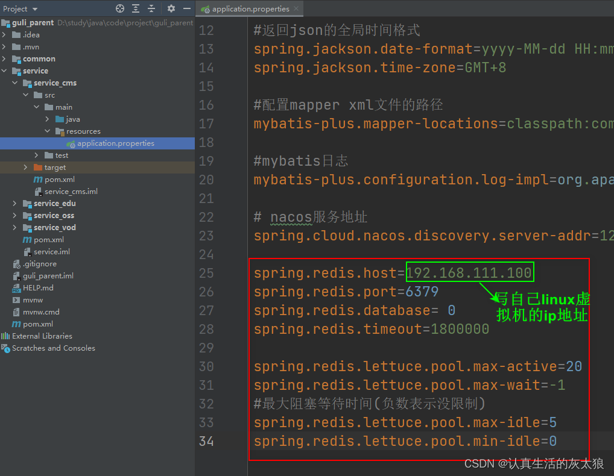Expand the target folder

[x=26, y=168]
